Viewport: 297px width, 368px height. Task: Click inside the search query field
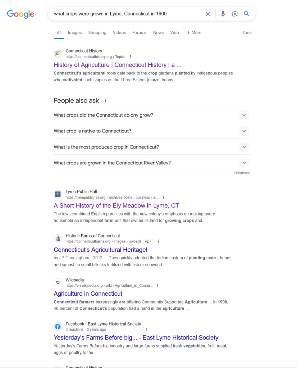(x=126, y=14)
